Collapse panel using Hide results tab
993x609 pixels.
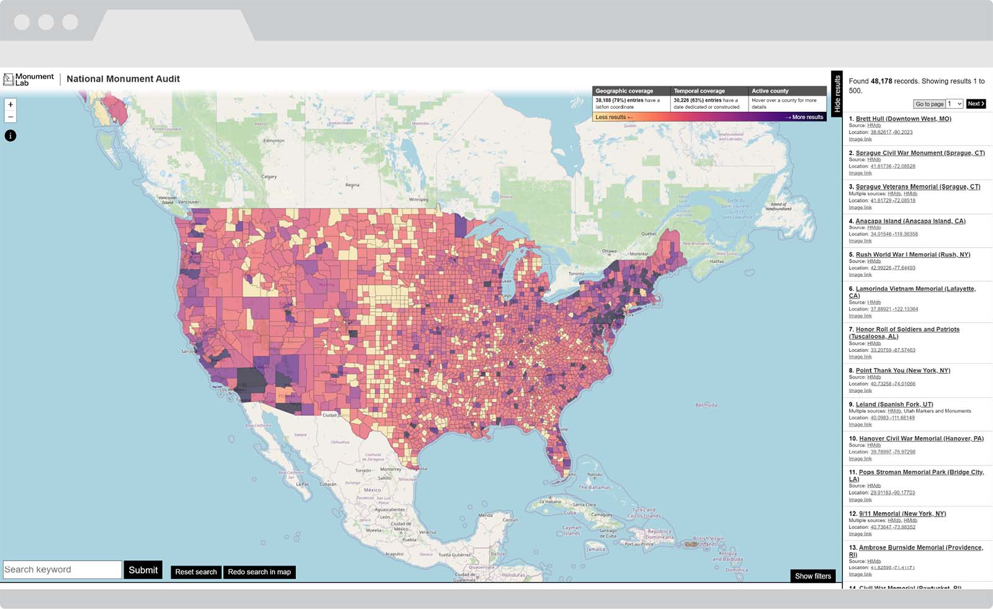[x=837, y=94]
